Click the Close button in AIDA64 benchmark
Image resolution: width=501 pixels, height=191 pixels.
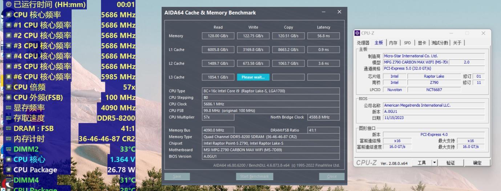(x=332, y=176)
